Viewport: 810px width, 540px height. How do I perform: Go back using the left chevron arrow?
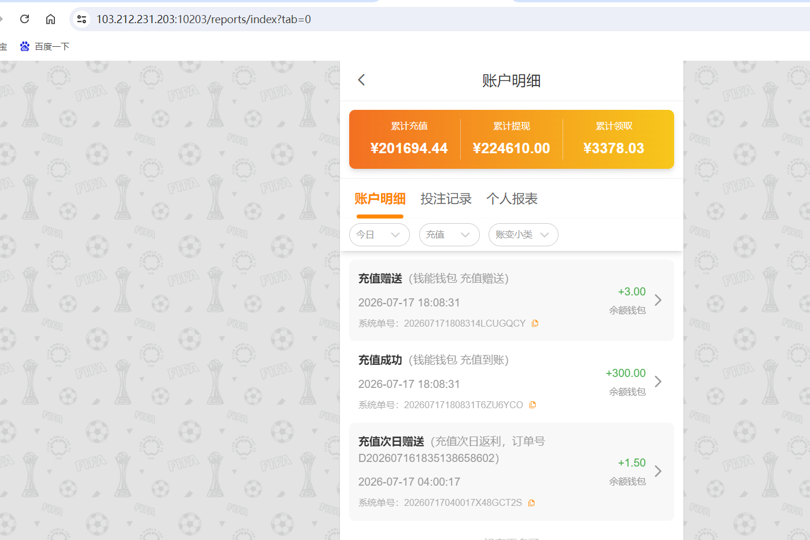361,80
